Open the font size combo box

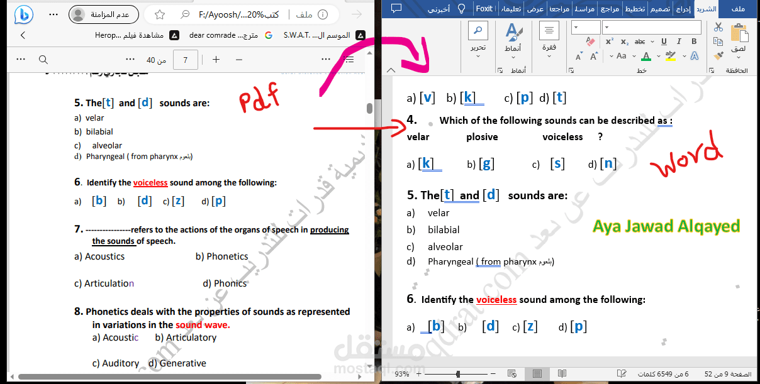[x=586, y=27]
